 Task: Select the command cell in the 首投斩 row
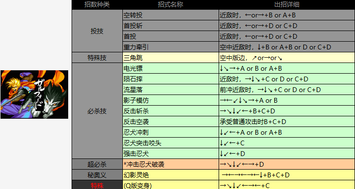[287, 26]
